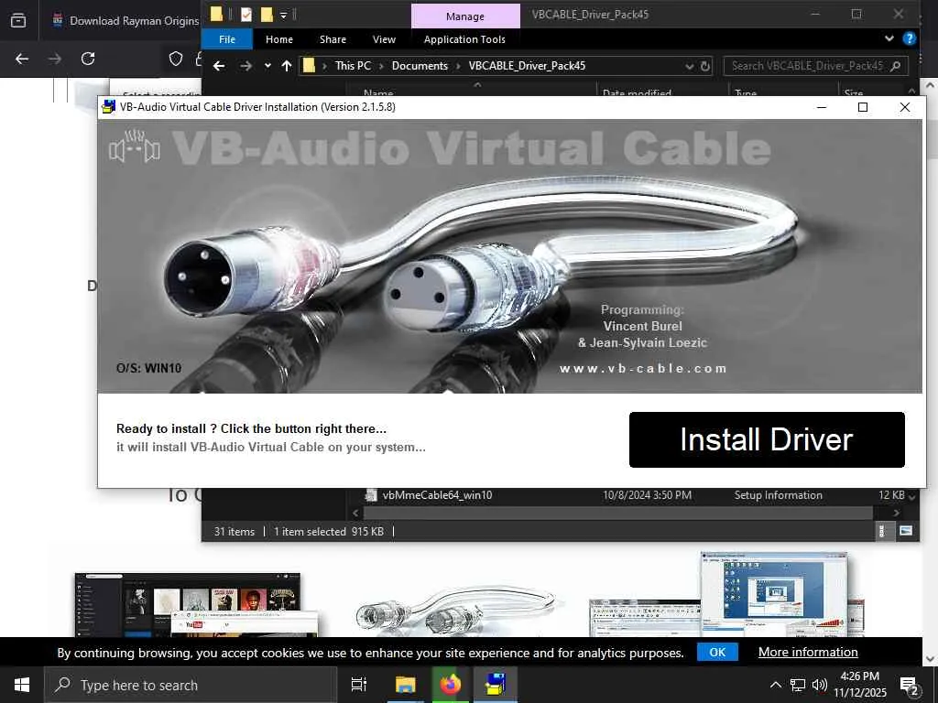
Task: Select Download Rayman Origins browser tab
Action: click(x=125, y=21)
